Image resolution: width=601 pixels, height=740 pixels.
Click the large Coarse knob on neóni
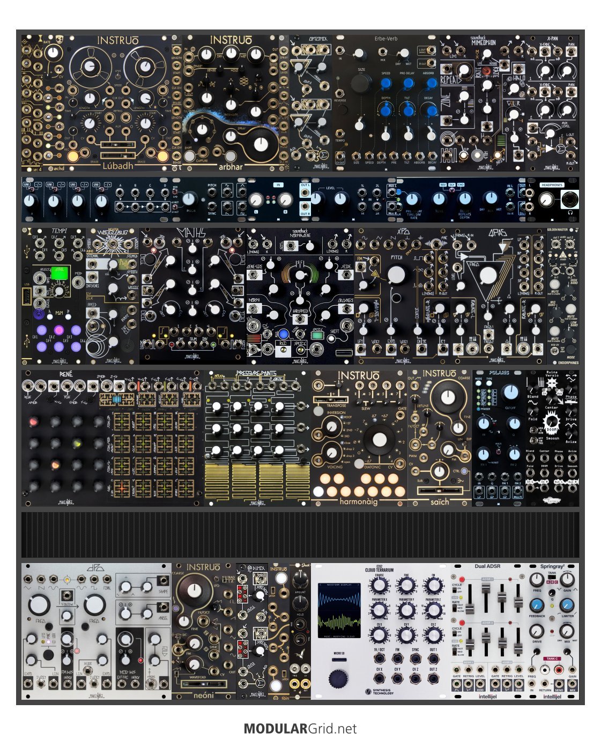tap(193, 590)
